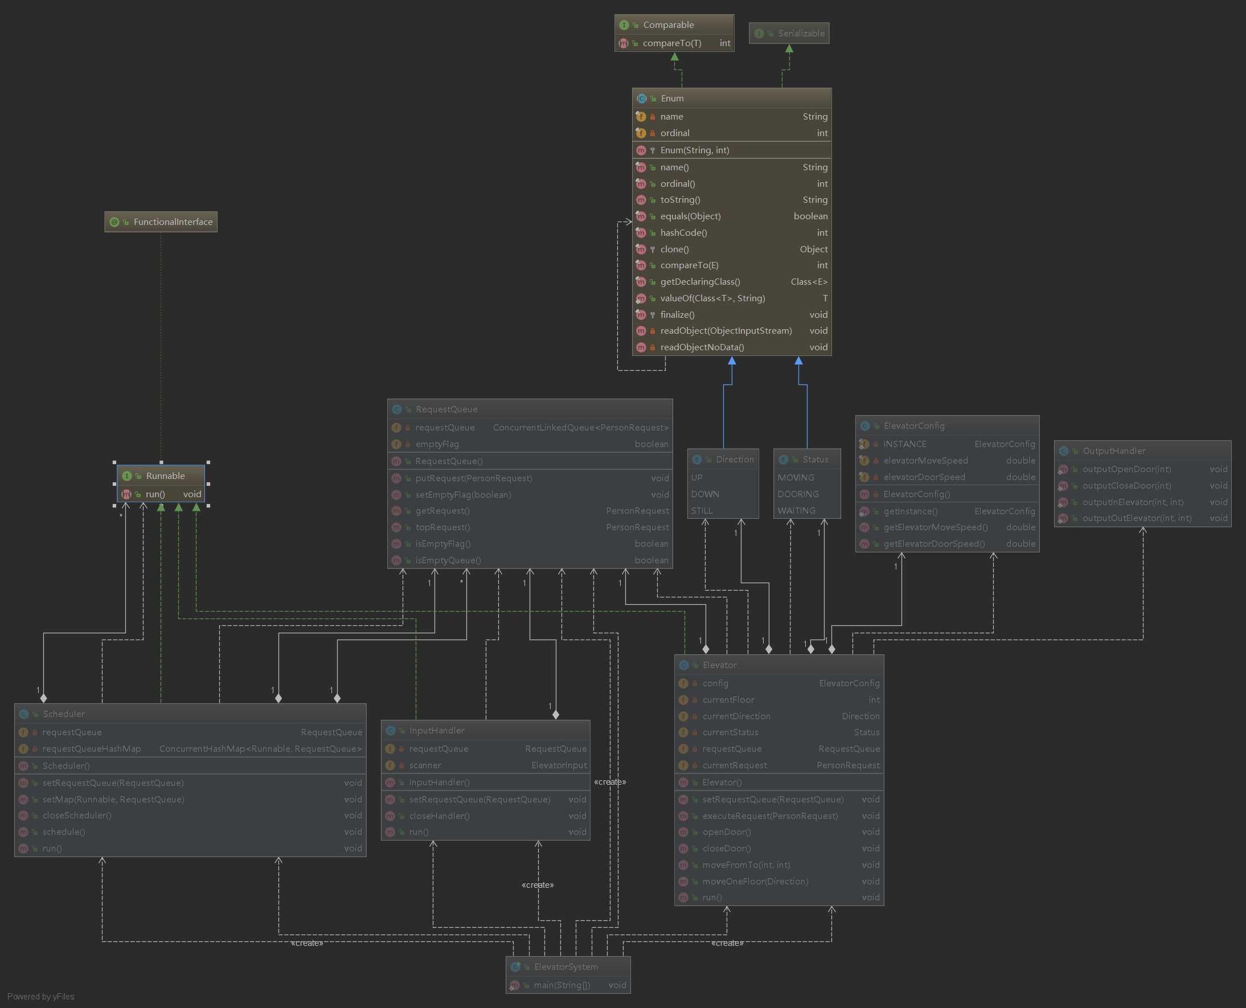Select the scanner ElevatorInput field row
Image resolution: width=1246 pixels, height=1008 pixels.
pos(486,765)
